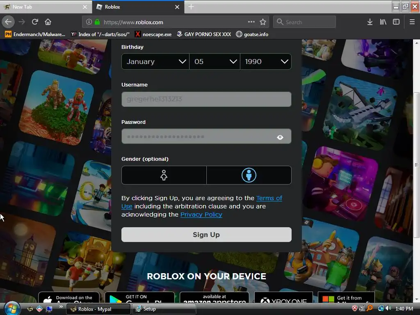The width and height of the screenshot is (420, 315).
Task: Open the Terms of Use link
Action: click(269, 198)
